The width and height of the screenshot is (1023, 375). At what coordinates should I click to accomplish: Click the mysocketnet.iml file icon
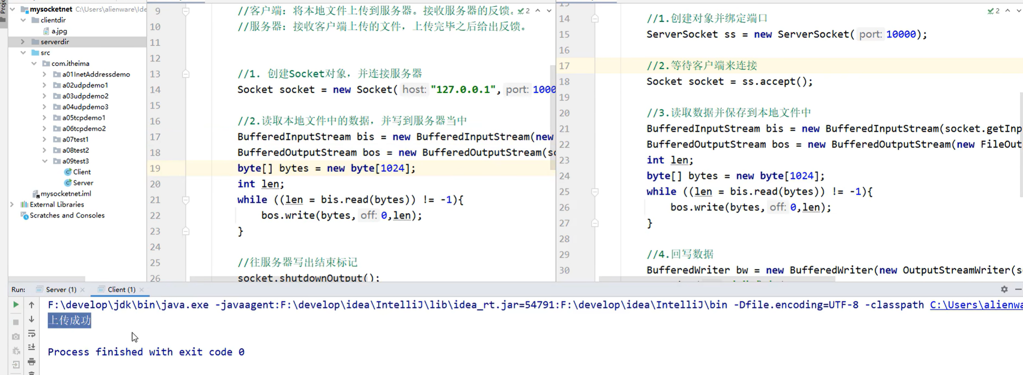coord(36,193)
